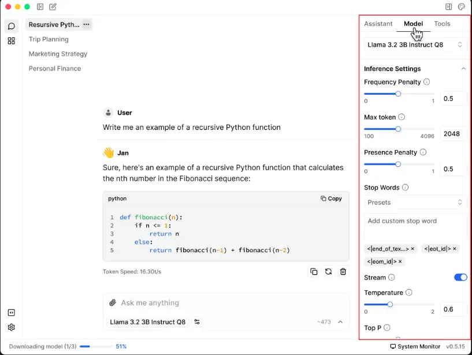This screenshot has height=355, width=472.
Task: Open the theme palette icon
Action: pos(461,7)
